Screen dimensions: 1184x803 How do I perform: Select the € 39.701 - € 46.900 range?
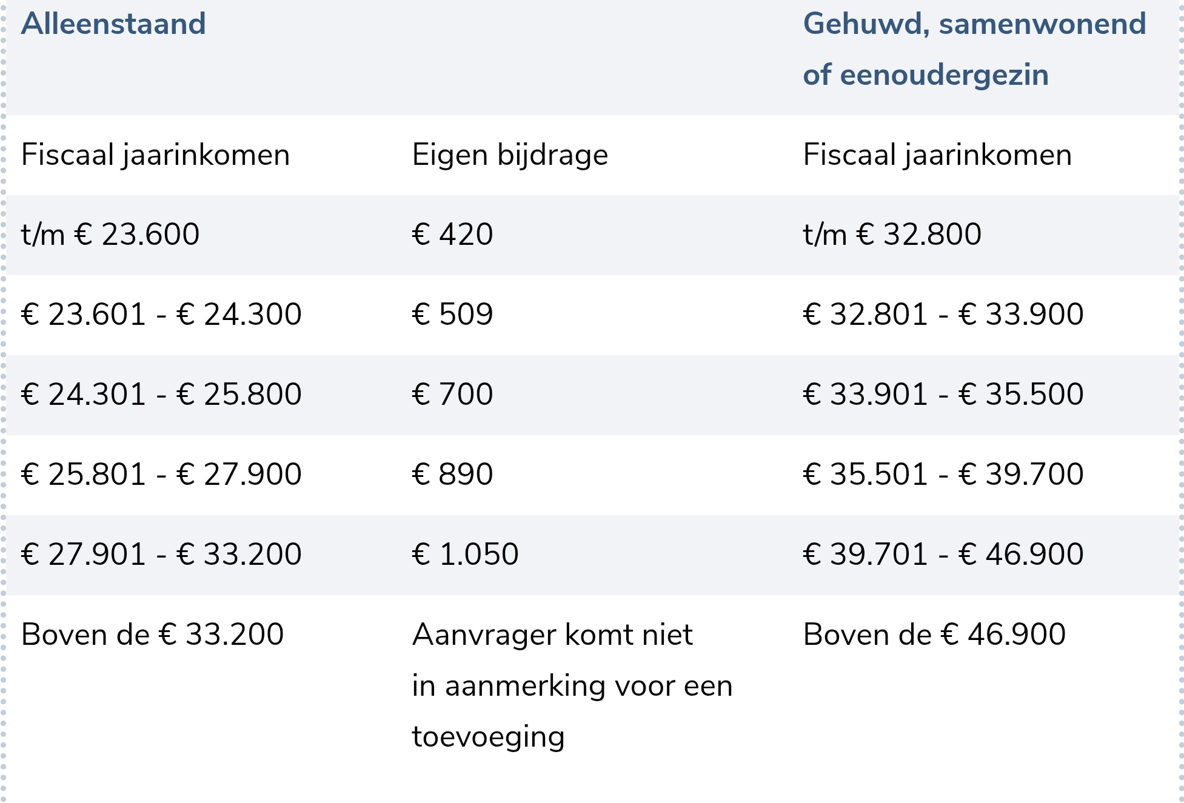(x=943, y=555)
